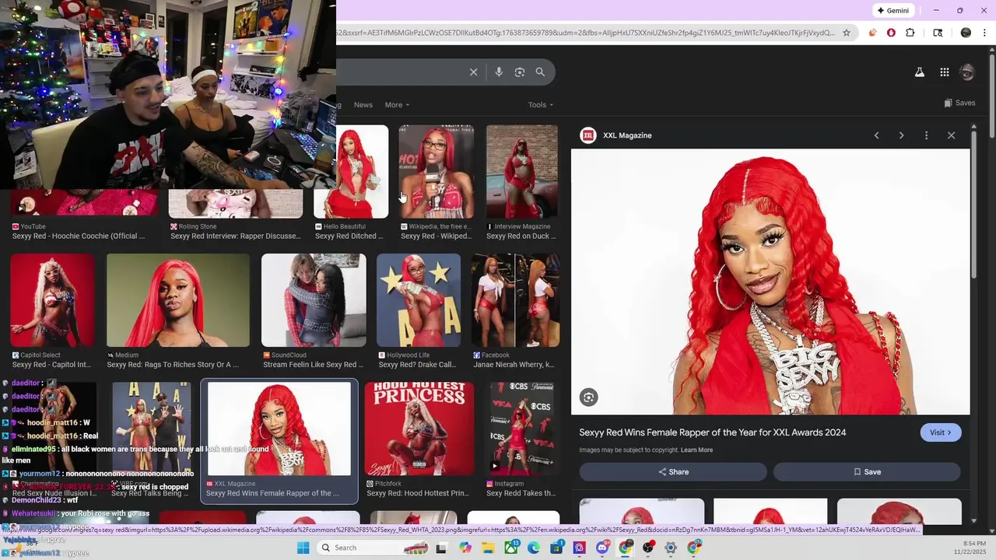Open Search Labs flask icon

919,72
